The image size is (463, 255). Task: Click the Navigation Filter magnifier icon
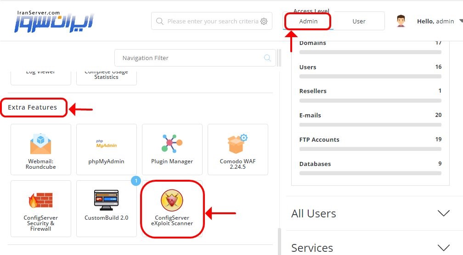(x=267, y=58)
